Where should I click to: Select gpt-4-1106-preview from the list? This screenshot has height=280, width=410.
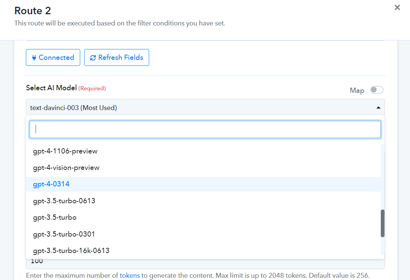tap(203, 151)
